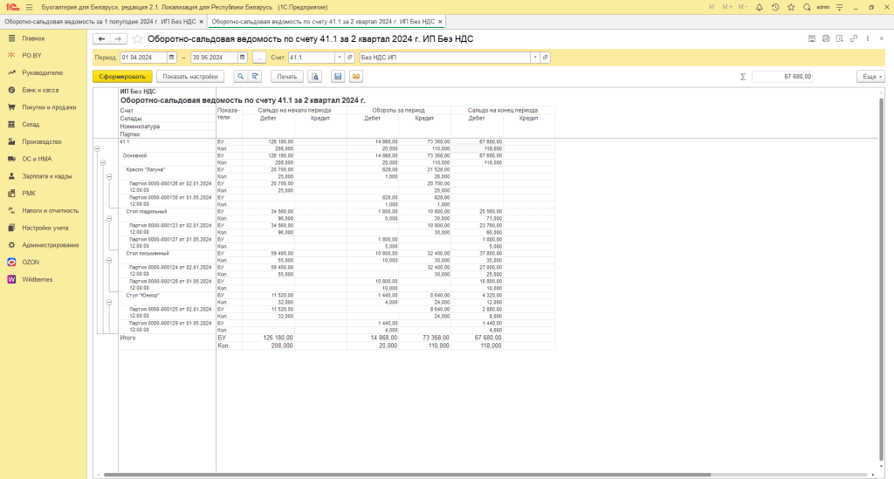Viewport: 894px width, 479px height.
Task: Click the sum field 67 680,00
Action: 782,76
